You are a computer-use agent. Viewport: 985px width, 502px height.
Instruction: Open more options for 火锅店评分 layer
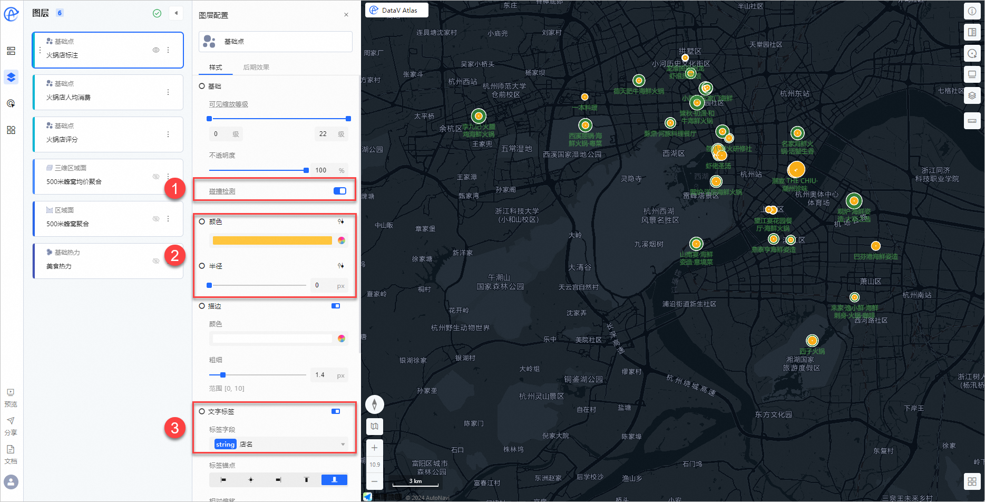[168, 134]
